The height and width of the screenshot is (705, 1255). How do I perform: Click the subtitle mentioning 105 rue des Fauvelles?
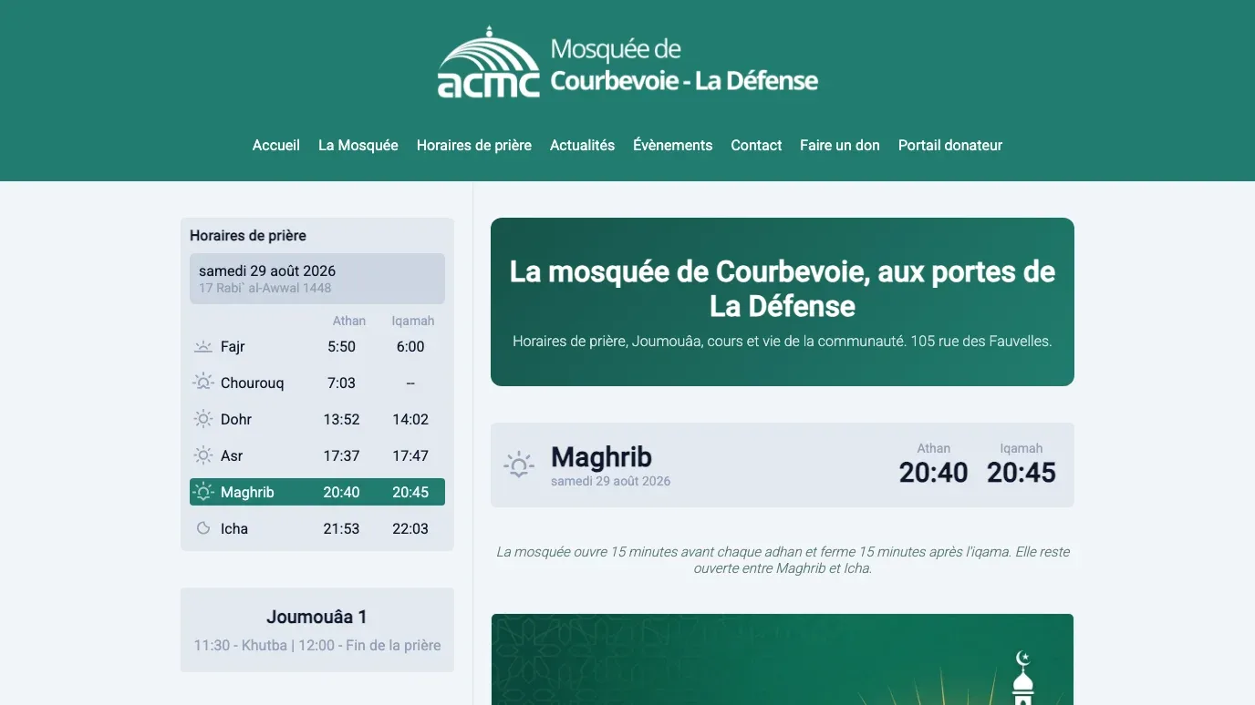783,342
